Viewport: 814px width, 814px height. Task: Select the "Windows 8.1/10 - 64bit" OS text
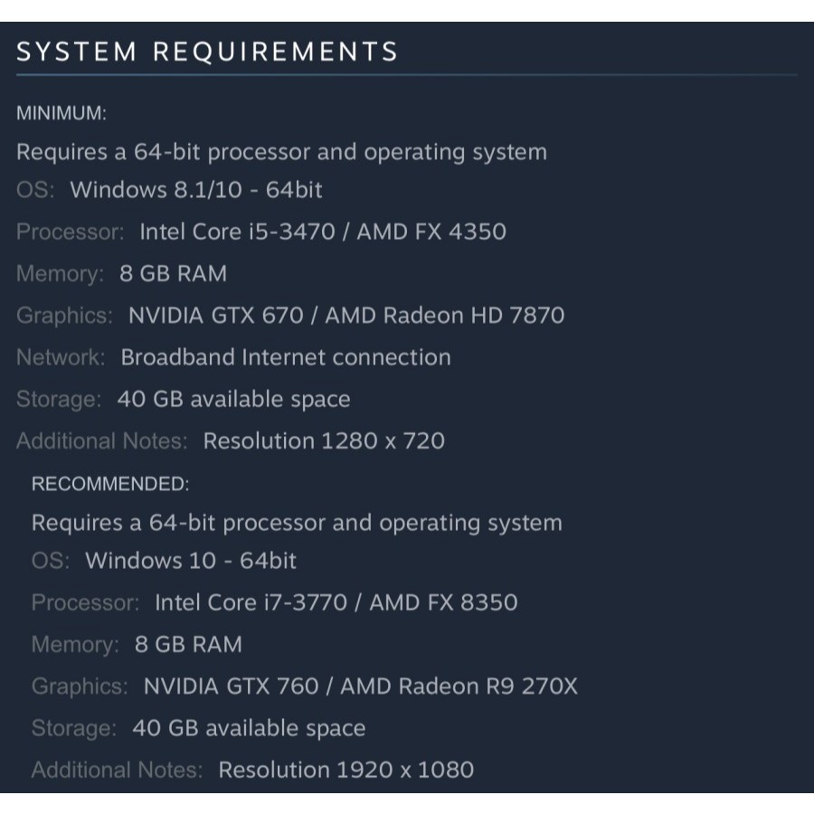[195, 190]
